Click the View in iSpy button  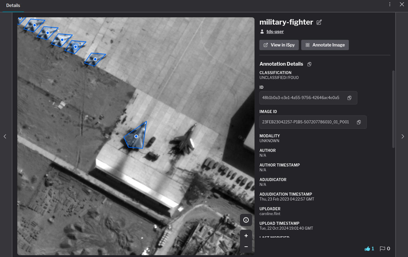279,45
